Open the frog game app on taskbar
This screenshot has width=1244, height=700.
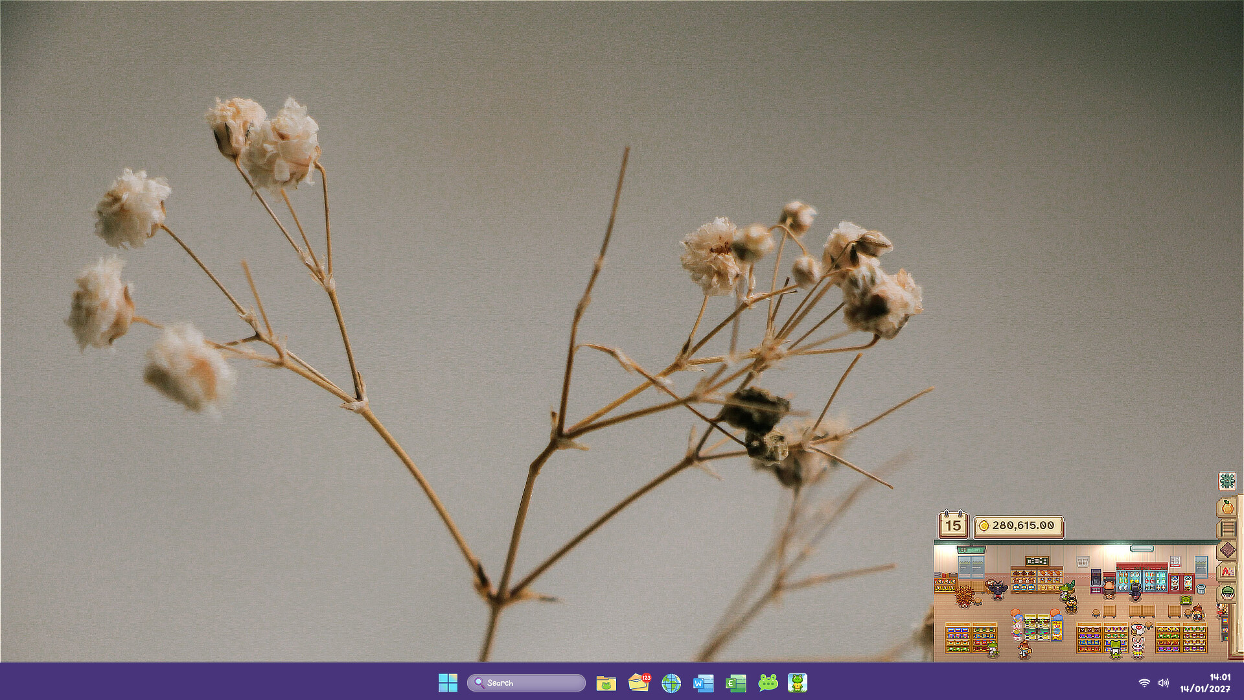(798, 682)
